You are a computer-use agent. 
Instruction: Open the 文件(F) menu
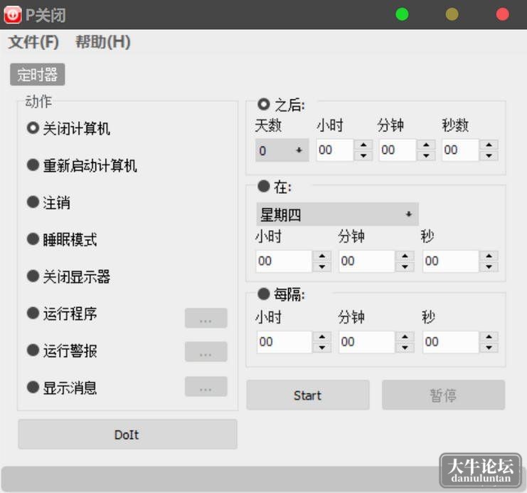[33, 42]
